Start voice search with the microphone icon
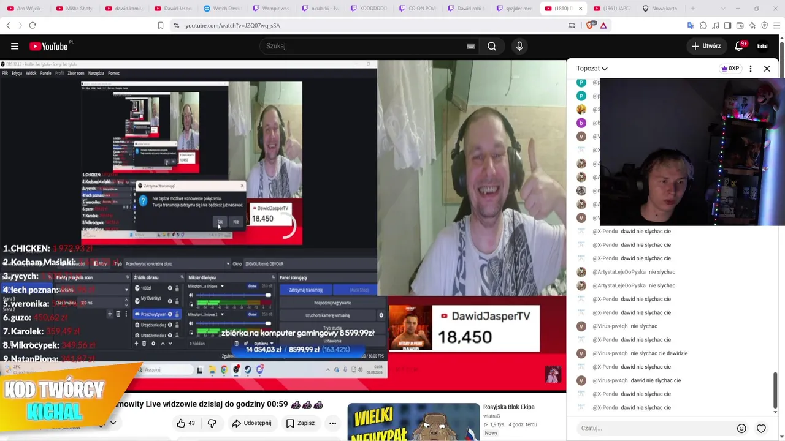The width and height of the screenshot is (785, 441). tap(519, 46)
